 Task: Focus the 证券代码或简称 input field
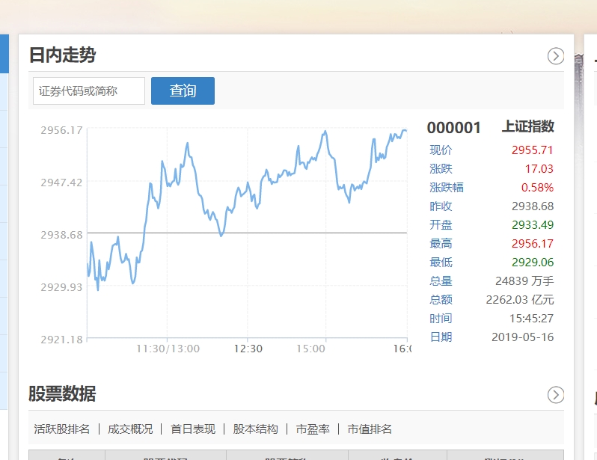pyautogui.click(x=89, y=91)
